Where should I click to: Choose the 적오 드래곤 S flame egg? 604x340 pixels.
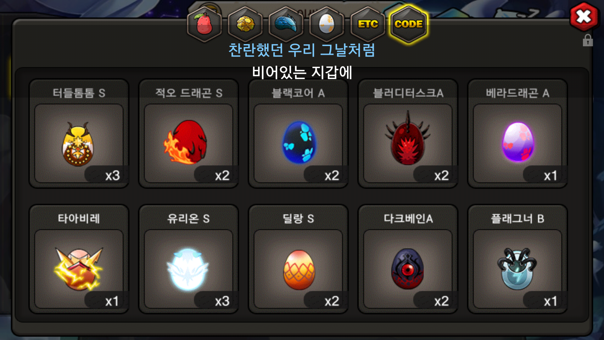(x=188, y=144)
